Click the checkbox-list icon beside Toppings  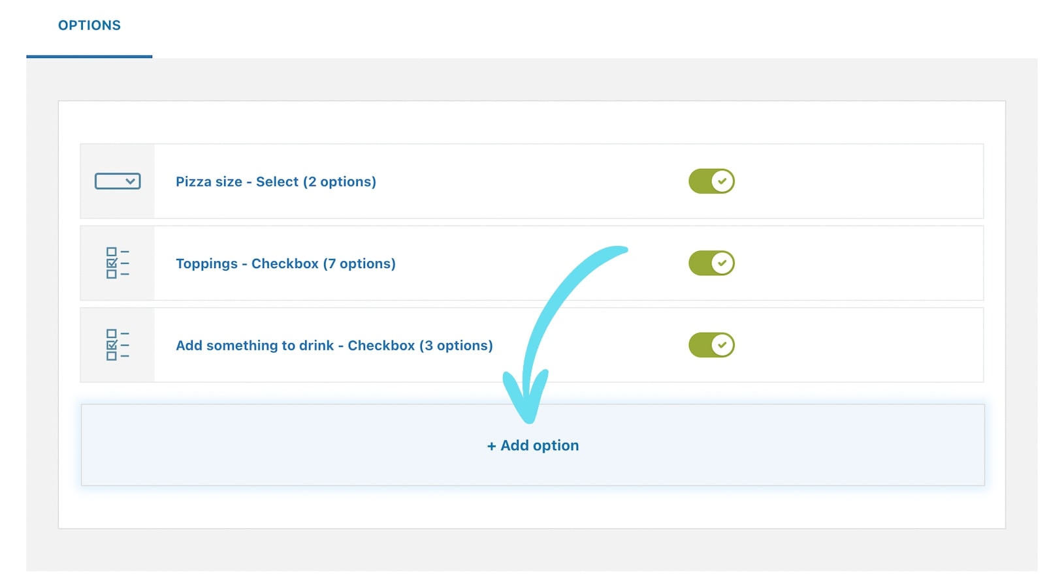(x=118, y=263)
